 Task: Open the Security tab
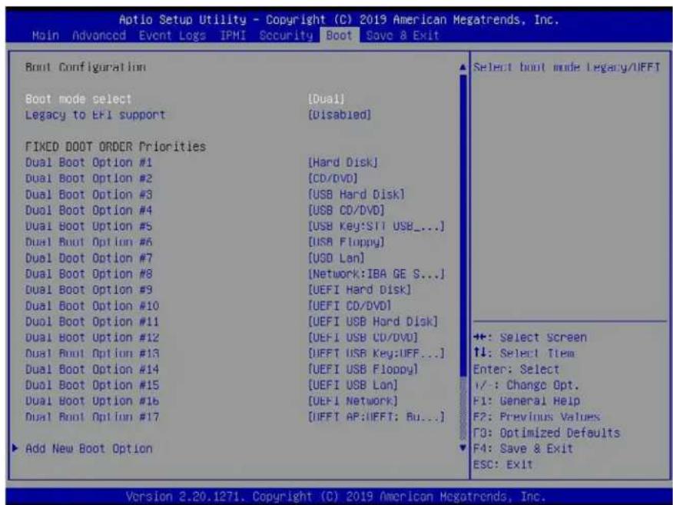[x=287, y=35]
